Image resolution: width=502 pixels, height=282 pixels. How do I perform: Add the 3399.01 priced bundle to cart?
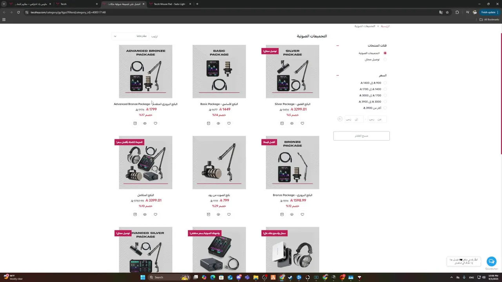[135, 214]
